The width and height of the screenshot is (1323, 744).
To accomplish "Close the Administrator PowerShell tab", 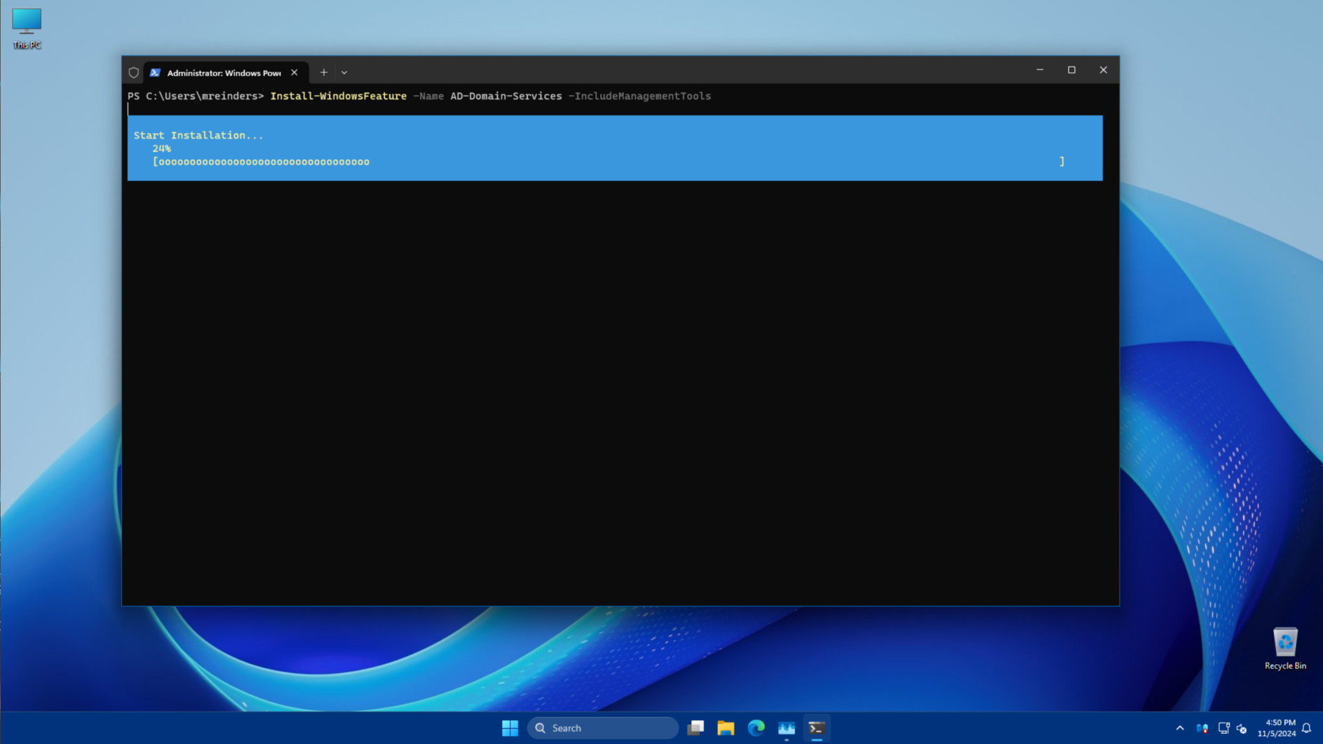I will pyautogui.click(x=294, y=72).
